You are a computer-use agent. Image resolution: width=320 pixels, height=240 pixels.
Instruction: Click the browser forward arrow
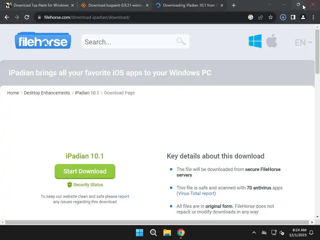click(x=17, y=17)
